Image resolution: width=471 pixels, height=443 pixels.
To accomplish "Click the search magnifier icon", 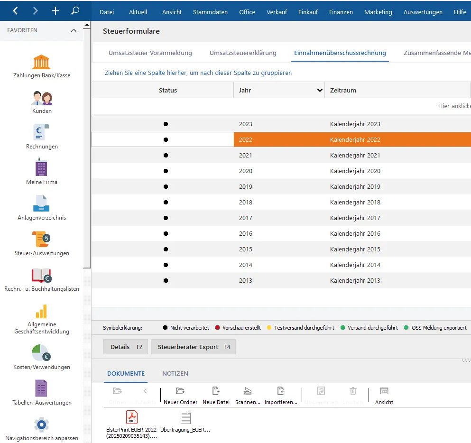I will pos(75,10).
